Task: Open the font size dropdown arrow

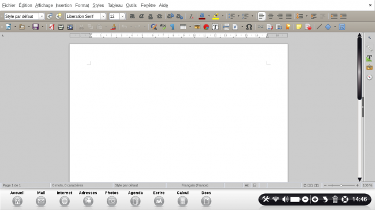Action: 122,16
